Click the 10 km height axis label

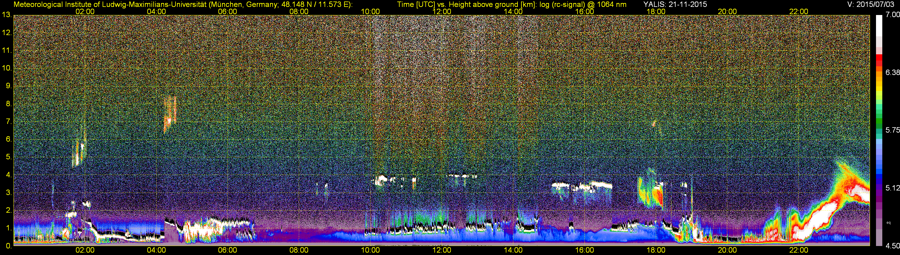tap(7, 68)
